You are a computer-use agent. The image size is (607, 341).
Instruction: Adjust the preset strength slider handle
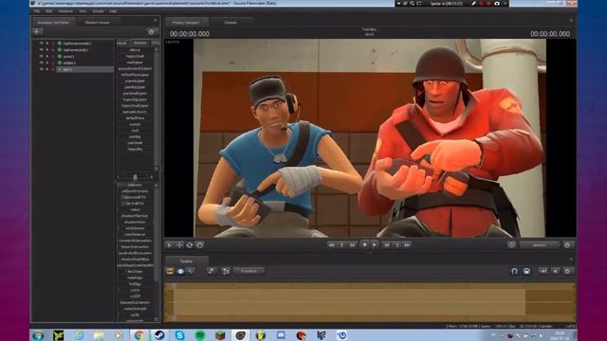click(x=135, y=177)
